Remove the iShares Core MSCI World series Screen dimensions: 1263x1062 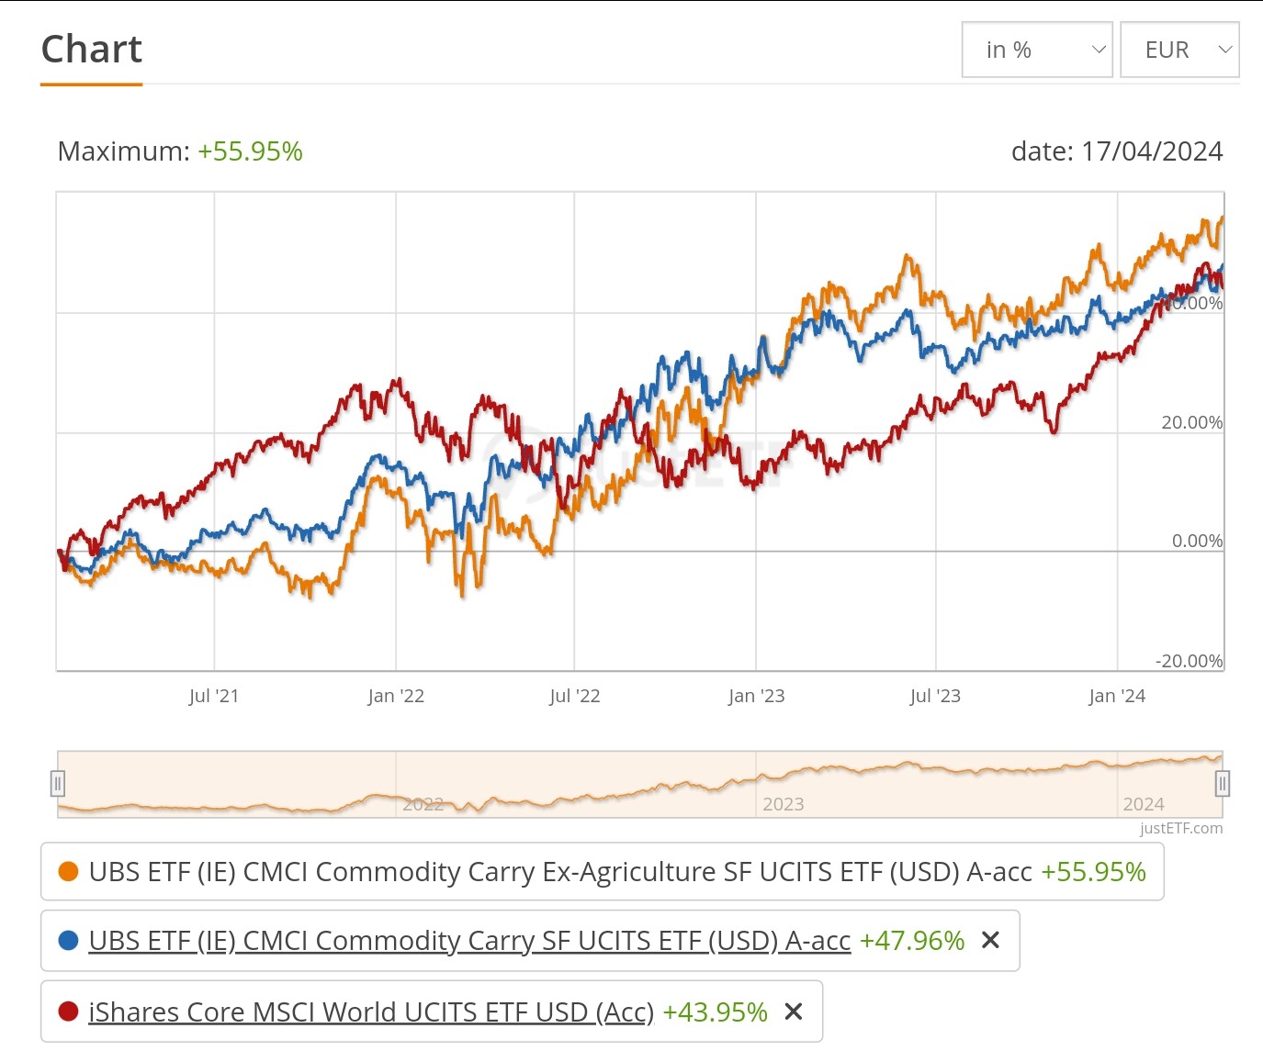794,1012
